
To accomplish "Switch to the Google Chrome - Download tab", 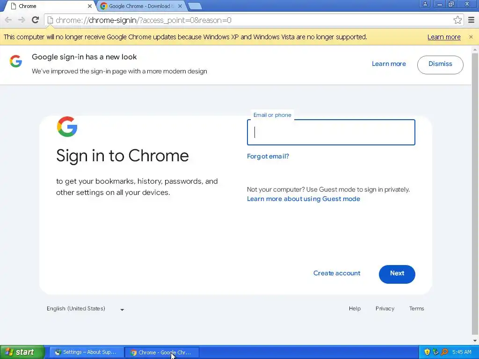I will click(x=141, y=6).
